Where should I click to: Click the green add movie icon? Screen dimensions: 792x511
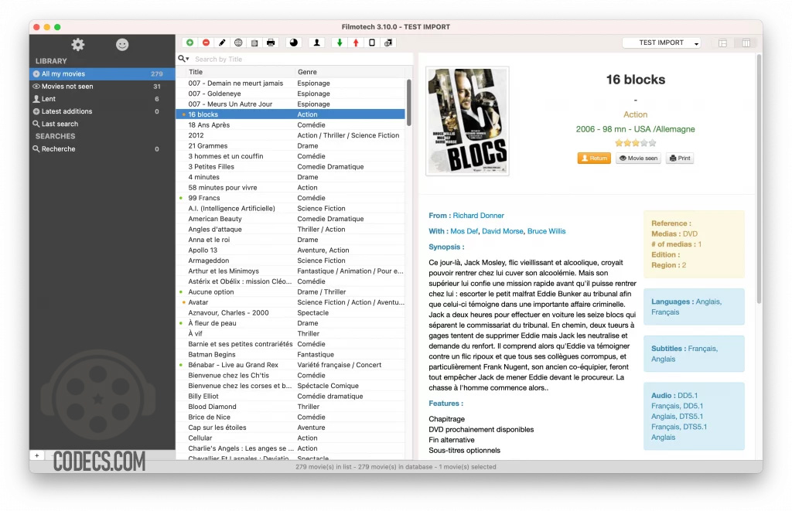pyautogui.click(x=190, y=43)
